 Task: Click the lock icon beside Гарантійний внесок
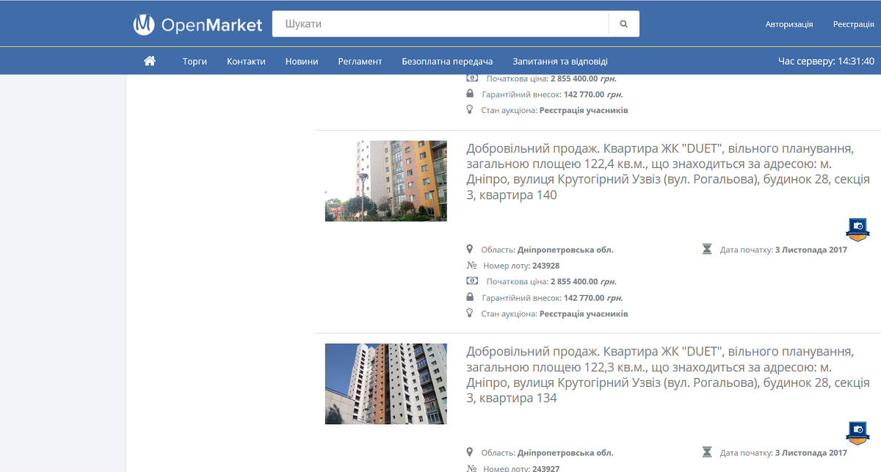pos(470,297)
